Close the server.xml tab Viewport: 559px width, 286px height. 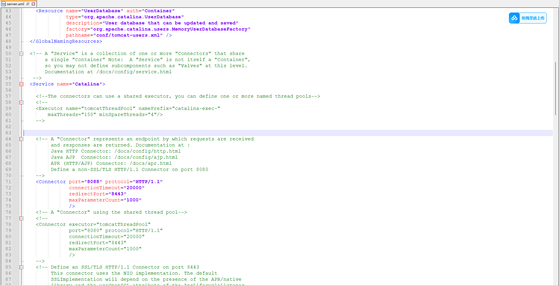pyautogui.click(x=33, y=4)
